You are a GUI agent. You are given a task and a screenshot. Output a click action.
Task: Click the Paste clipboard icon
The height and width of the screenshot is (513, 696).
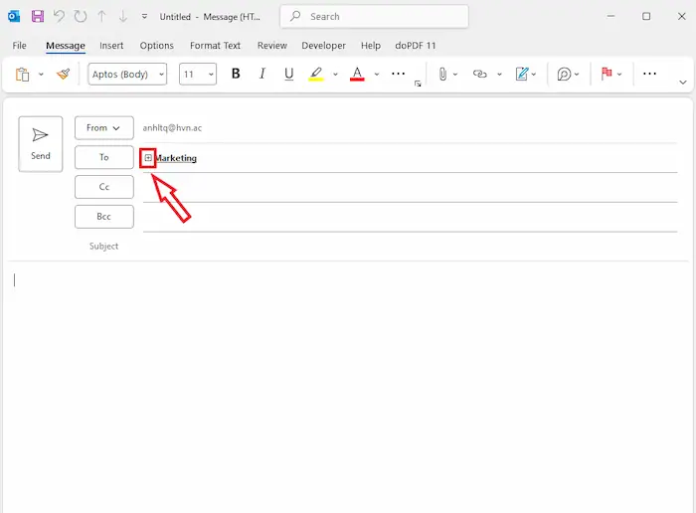(23, 74)
